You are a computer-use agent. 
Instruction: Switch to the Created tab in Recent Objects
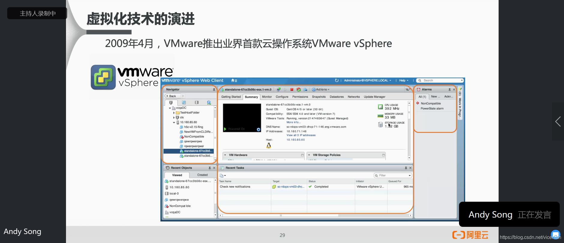(x=202, y=175)
